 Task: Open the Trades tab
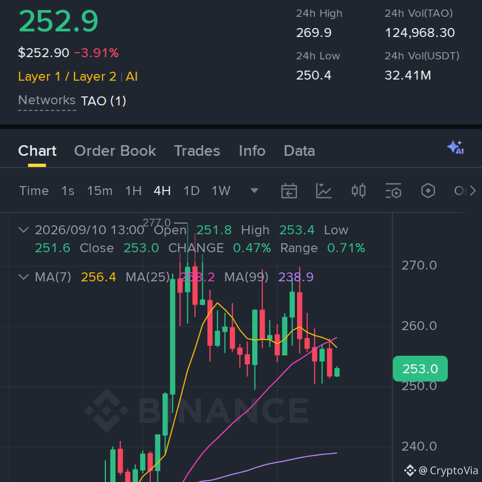[x=197, y=151]
